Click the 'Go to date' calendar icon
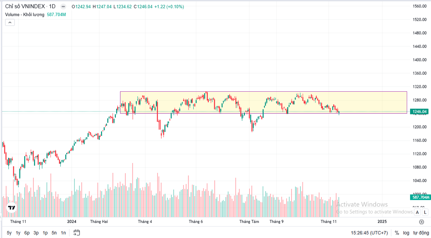The width and height of the screenshot is (431, 238). (76, 232)
